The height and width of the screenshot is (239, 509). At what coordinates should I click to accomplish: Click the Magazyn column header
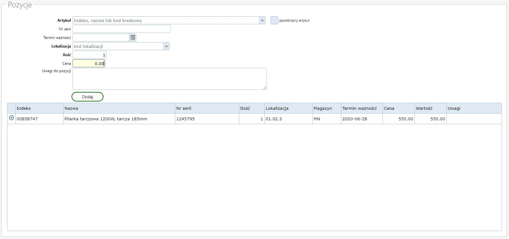click(x=327, y=108)
